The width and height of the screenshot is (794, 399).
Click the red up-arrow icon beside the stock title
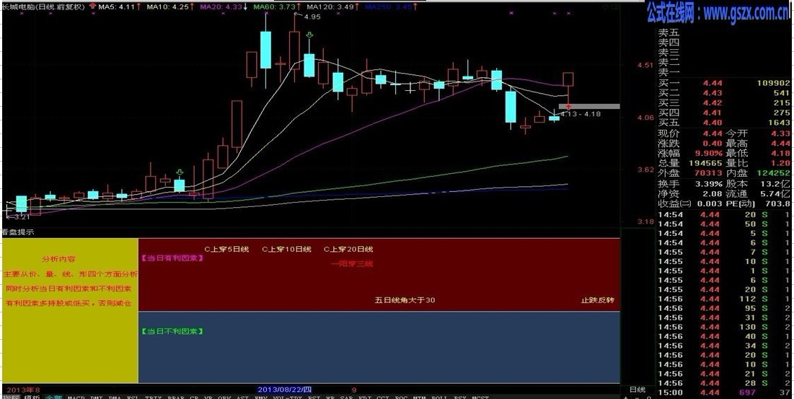click(x=92, y=6)
